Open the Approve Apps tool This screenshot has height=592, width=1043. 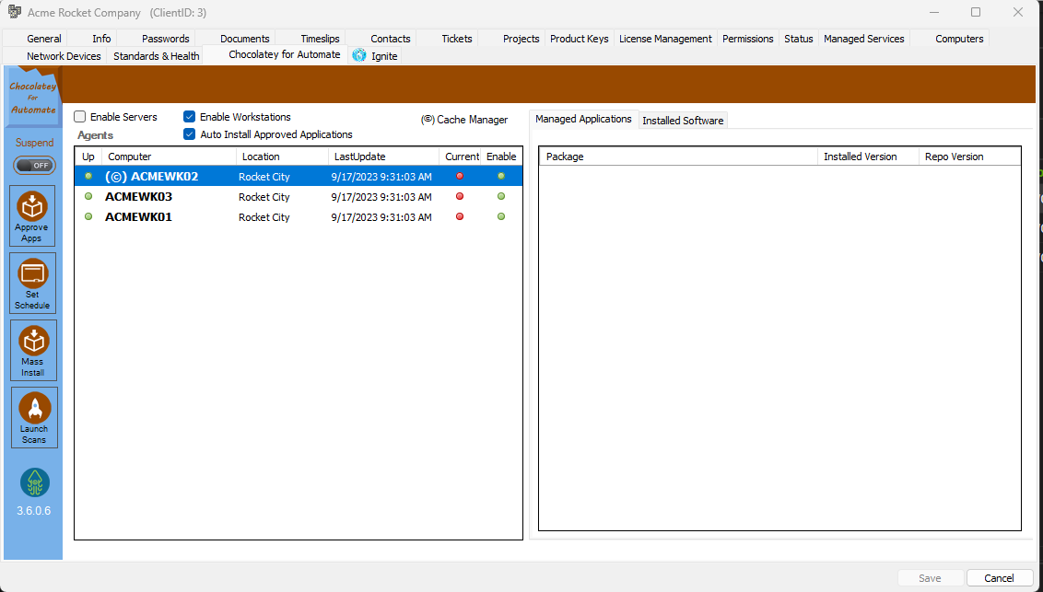coord(32,216)
